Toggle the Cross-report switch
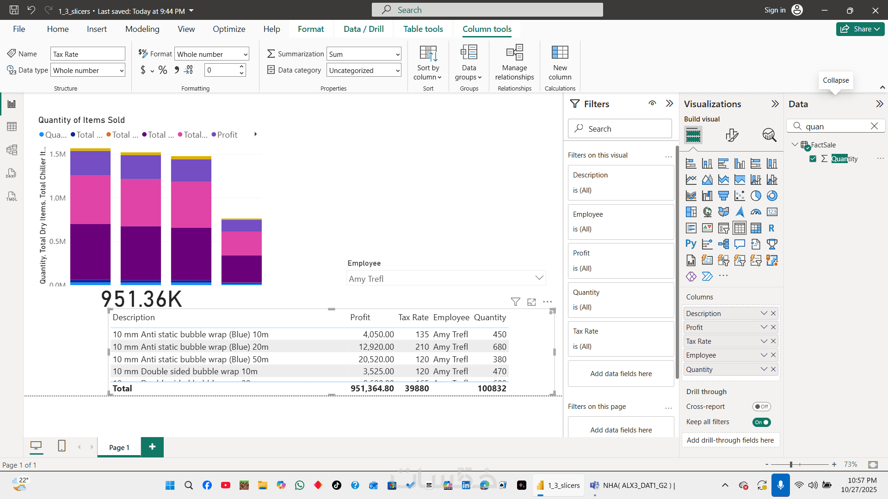This screenshot has height=499, width=888. pos(761,407)
